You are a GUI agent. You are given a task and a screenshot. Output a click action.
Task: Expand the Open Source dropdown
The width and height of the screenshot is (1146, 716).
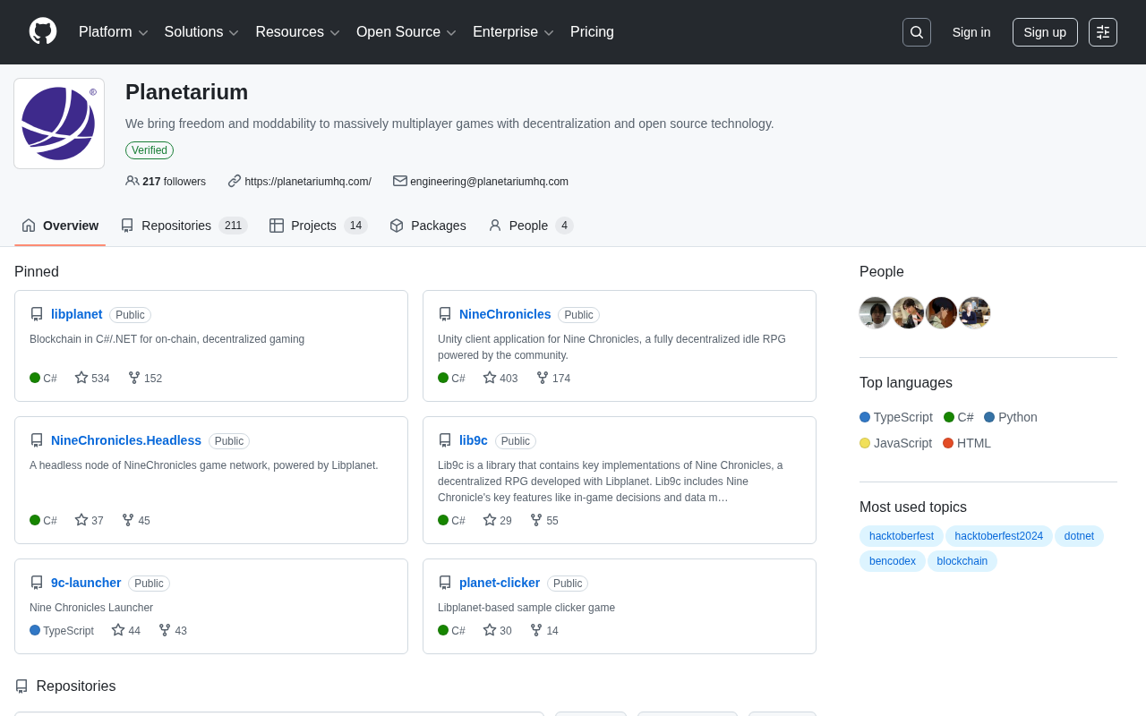[406, 32]
